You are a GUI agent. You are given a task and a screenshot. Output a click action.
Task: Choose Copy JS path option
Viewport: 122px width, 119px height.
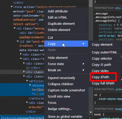pyautogui.click(x=101, y=65)
